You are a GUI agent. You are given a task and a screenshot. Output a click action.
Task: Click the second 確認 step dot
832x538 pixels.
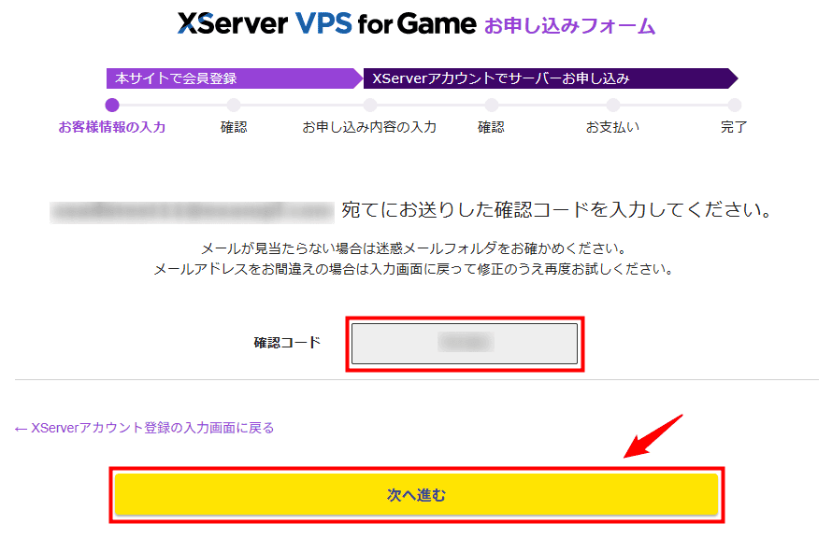click(492, 105)
